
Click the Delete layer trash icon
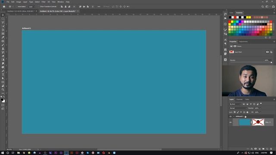coord(271,149)
